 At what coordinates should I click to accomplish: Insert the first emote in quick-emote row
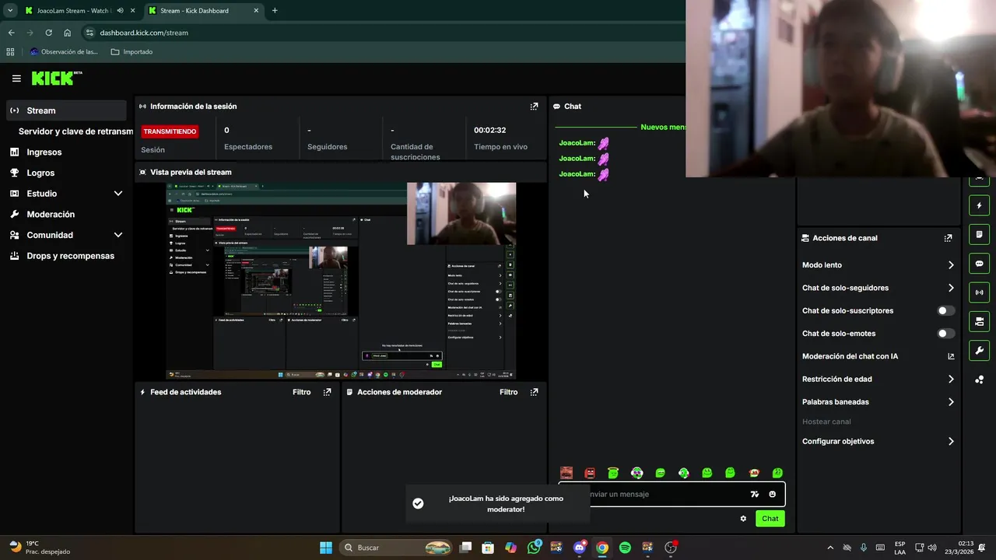point(566,473)
